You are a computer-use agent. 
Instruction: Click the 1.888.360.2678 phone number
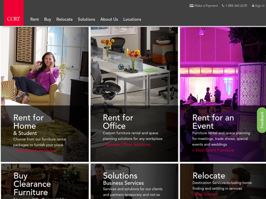coord(236,6)
